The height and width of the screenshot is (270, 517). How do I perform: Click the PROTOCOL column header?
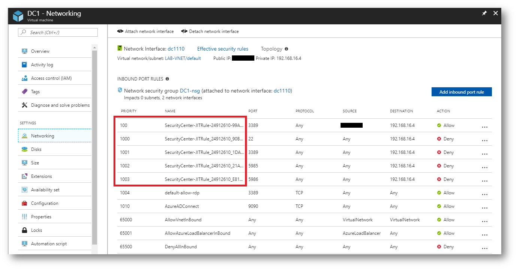pyautogui.click(x=305, y=111)
